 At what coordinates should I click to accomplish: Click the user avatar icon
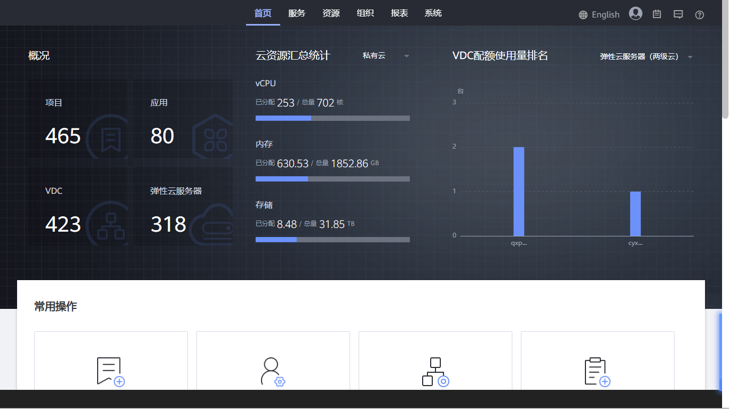[x=635, y=14]
